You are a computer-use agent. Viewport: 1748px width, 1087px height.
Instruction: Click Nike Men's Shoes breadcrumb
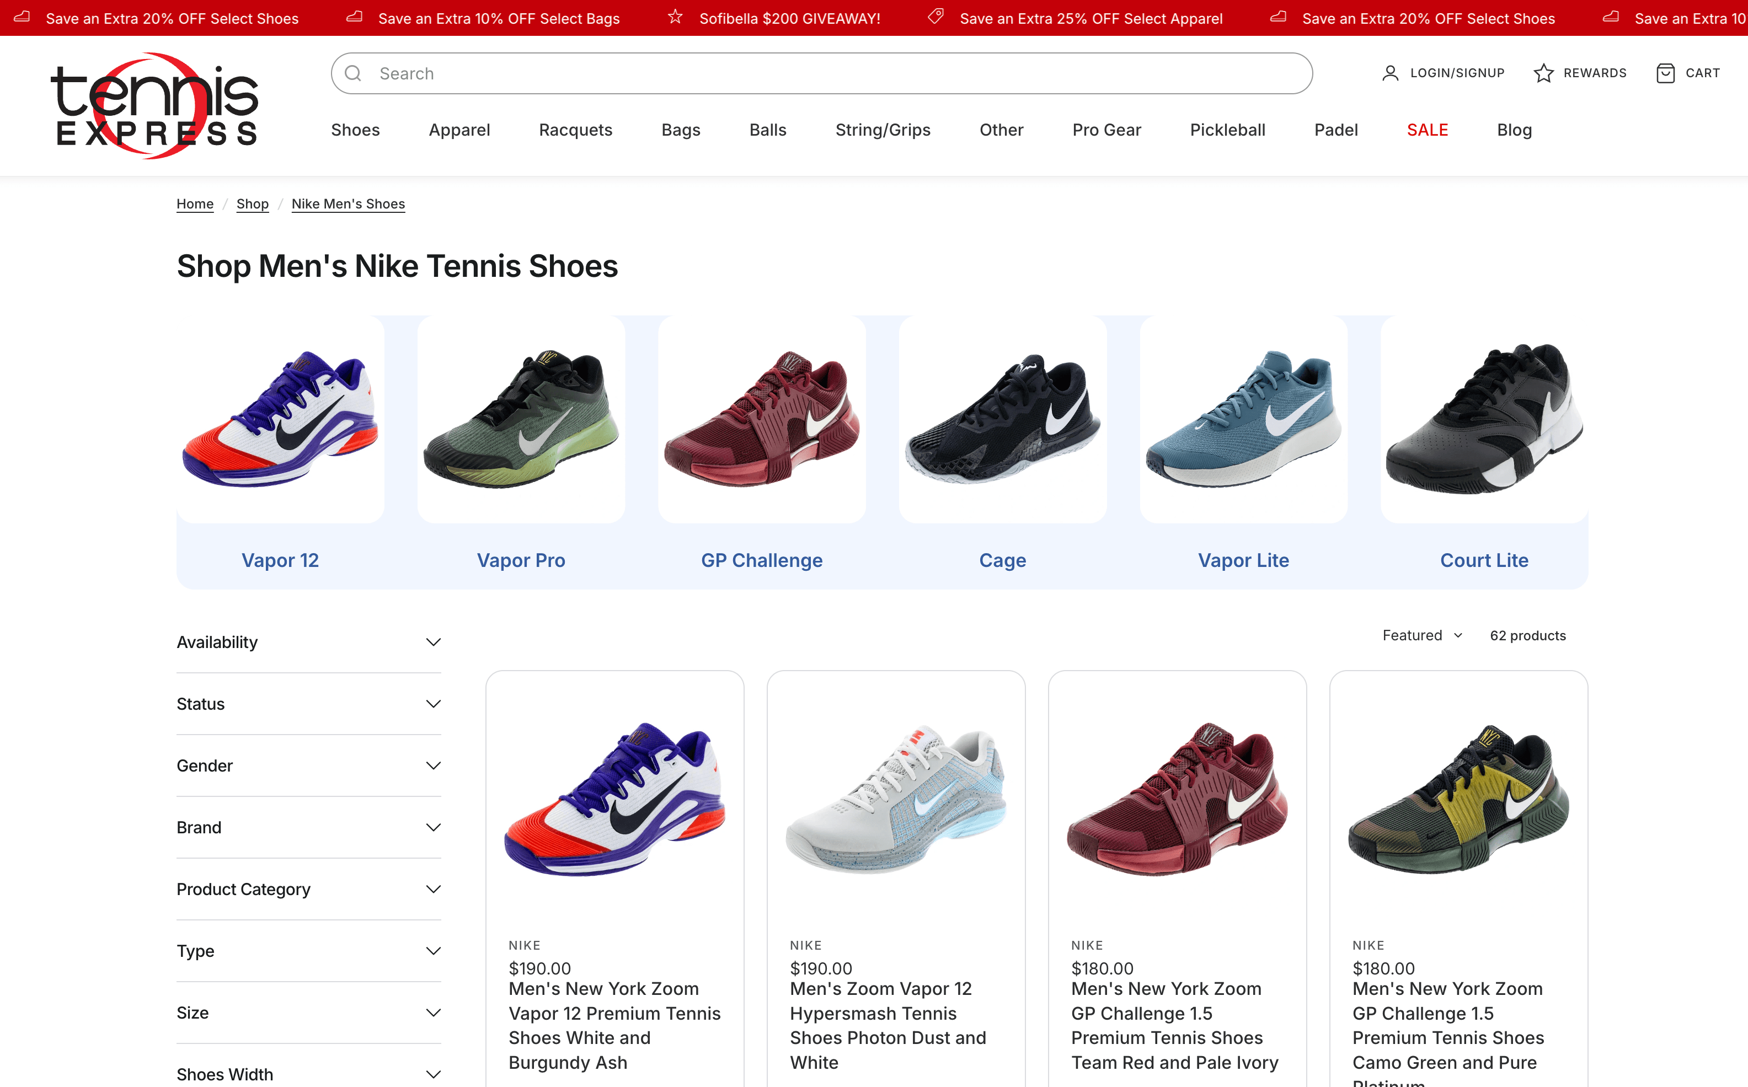[348, 204]
